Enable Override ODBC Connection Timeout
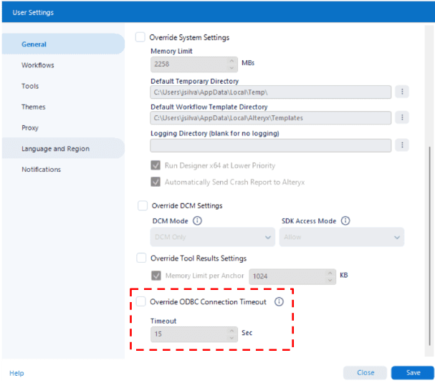 pyautogui.click(x=140, y=302)
